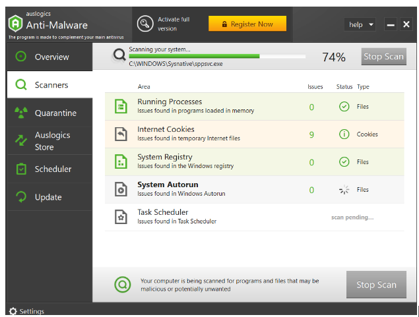Image resolution: width=419 pixels, height=317 pixels.
Task: Click the Auslogics Anti-Malware shield logo
Action: pos(15,24)
